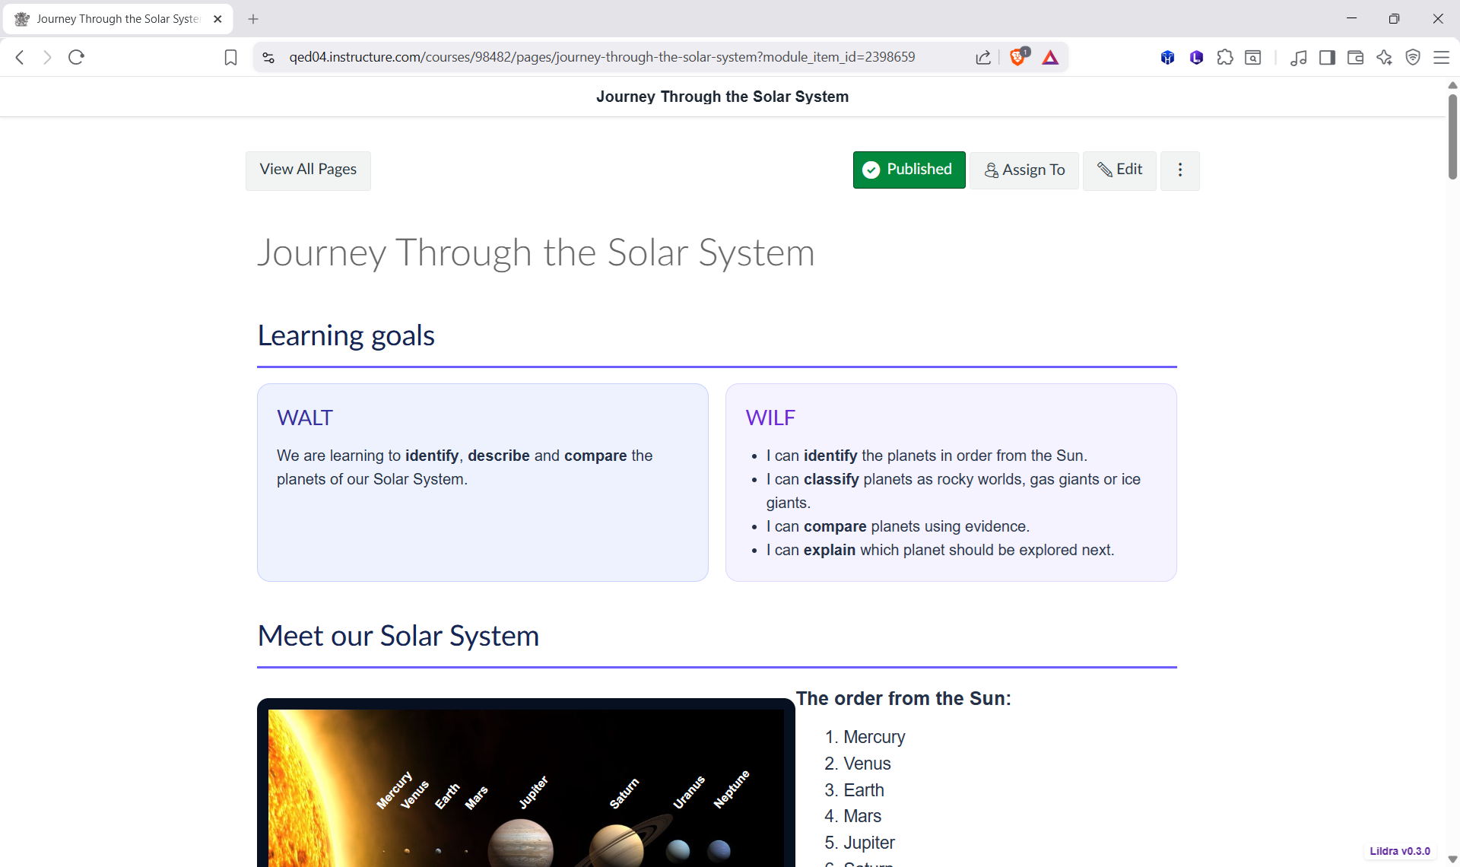This screenshot has width=1460, height=867.
Task: Click the WILF card title
Action: [770, 418]
